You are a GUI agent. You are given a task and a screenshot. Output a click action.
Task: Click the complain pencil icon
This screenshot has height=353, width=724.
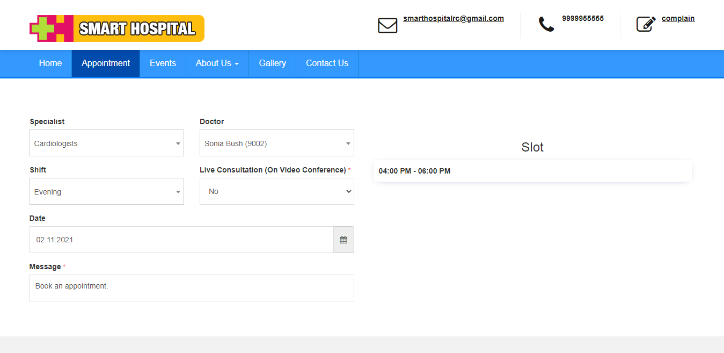646,24
